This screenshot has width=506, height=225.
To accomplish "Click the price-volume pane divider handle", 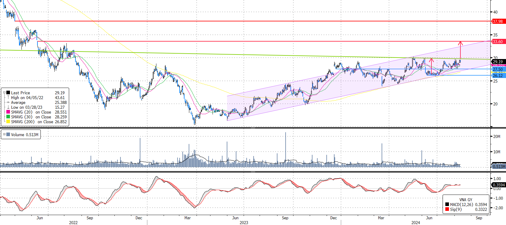I will [253, 128].
